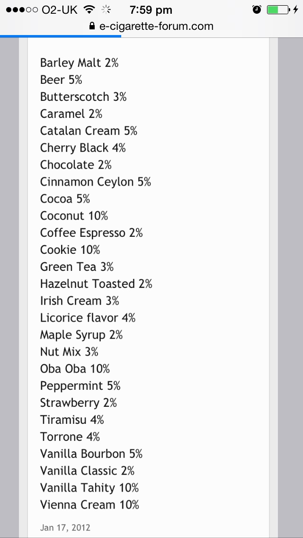Tap the loading spinner in status bar
Viewport: 303px width, 538px height.
[x=107, y=9]
